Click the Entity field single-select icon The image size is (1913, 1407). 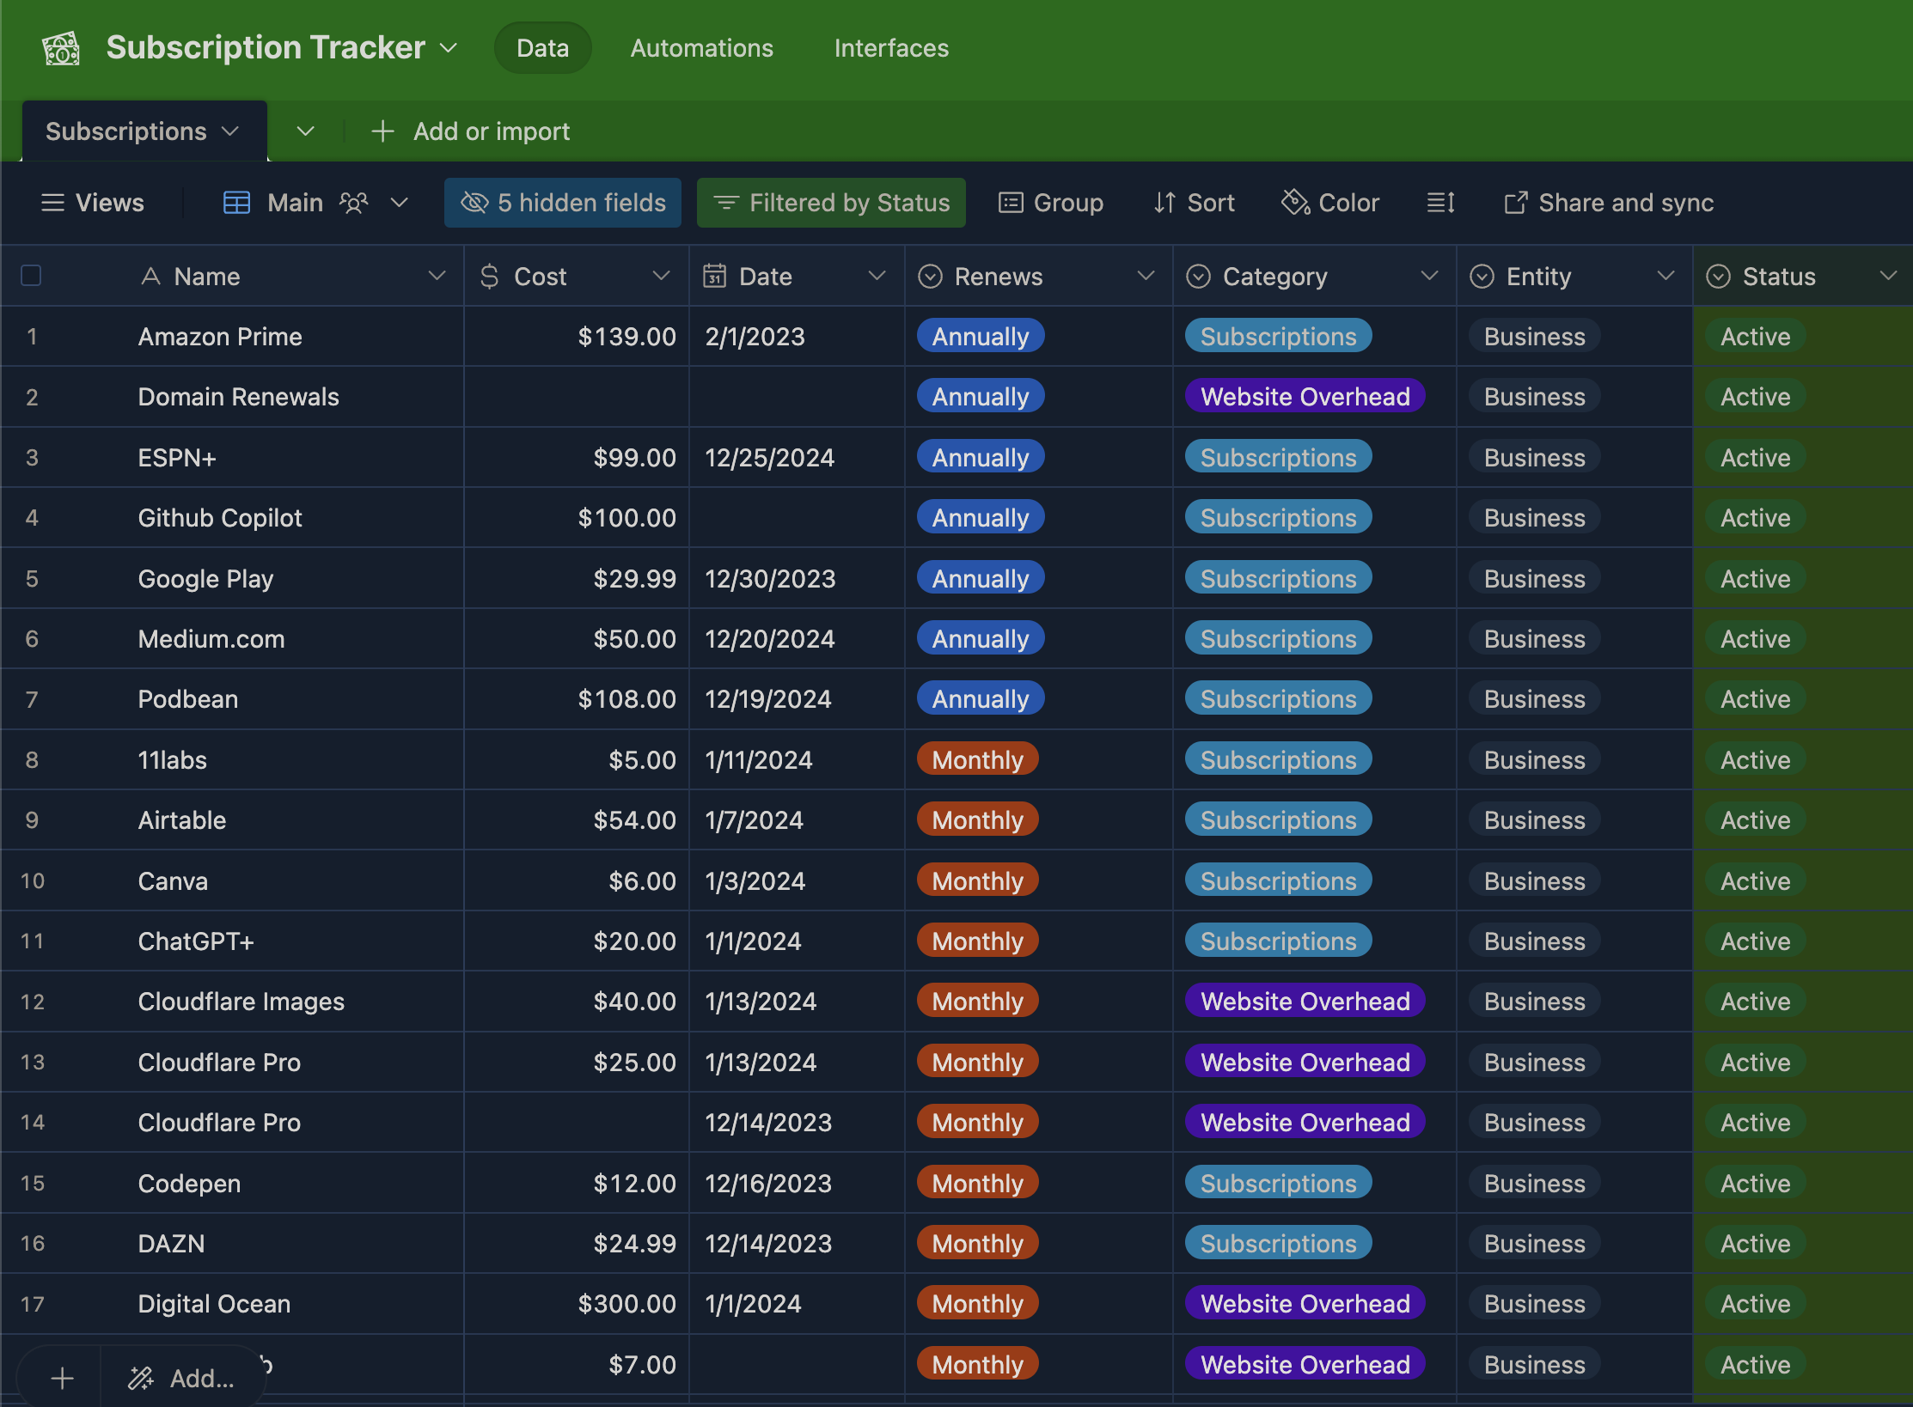[1482, 276]
